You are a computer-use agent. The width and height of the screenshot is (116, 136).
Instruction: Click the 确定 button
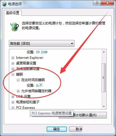point(57,129)
